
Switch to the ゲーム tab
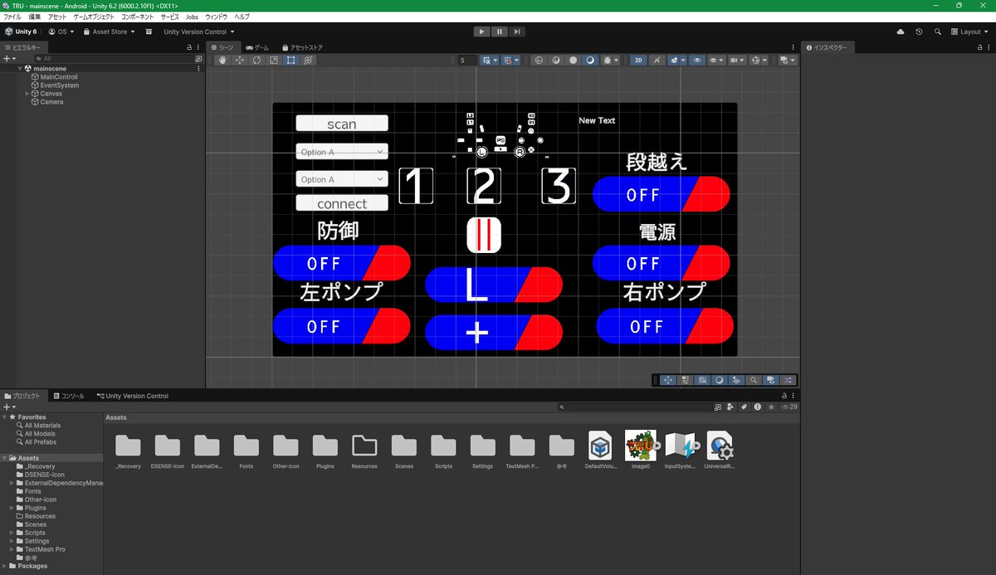pos(257,47)
